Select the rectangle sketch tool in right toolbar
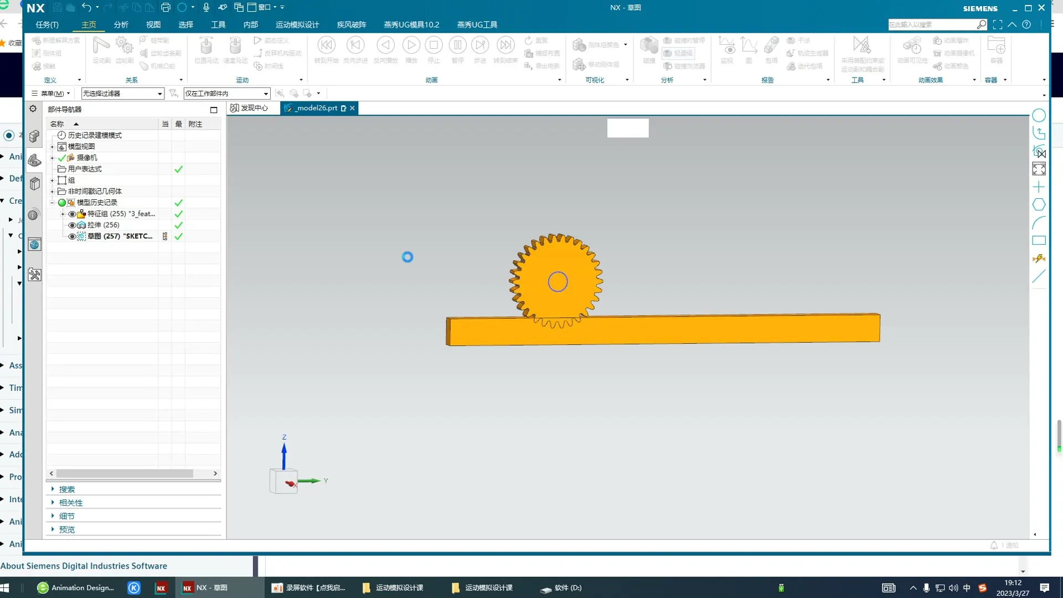 coord(1039,240)
